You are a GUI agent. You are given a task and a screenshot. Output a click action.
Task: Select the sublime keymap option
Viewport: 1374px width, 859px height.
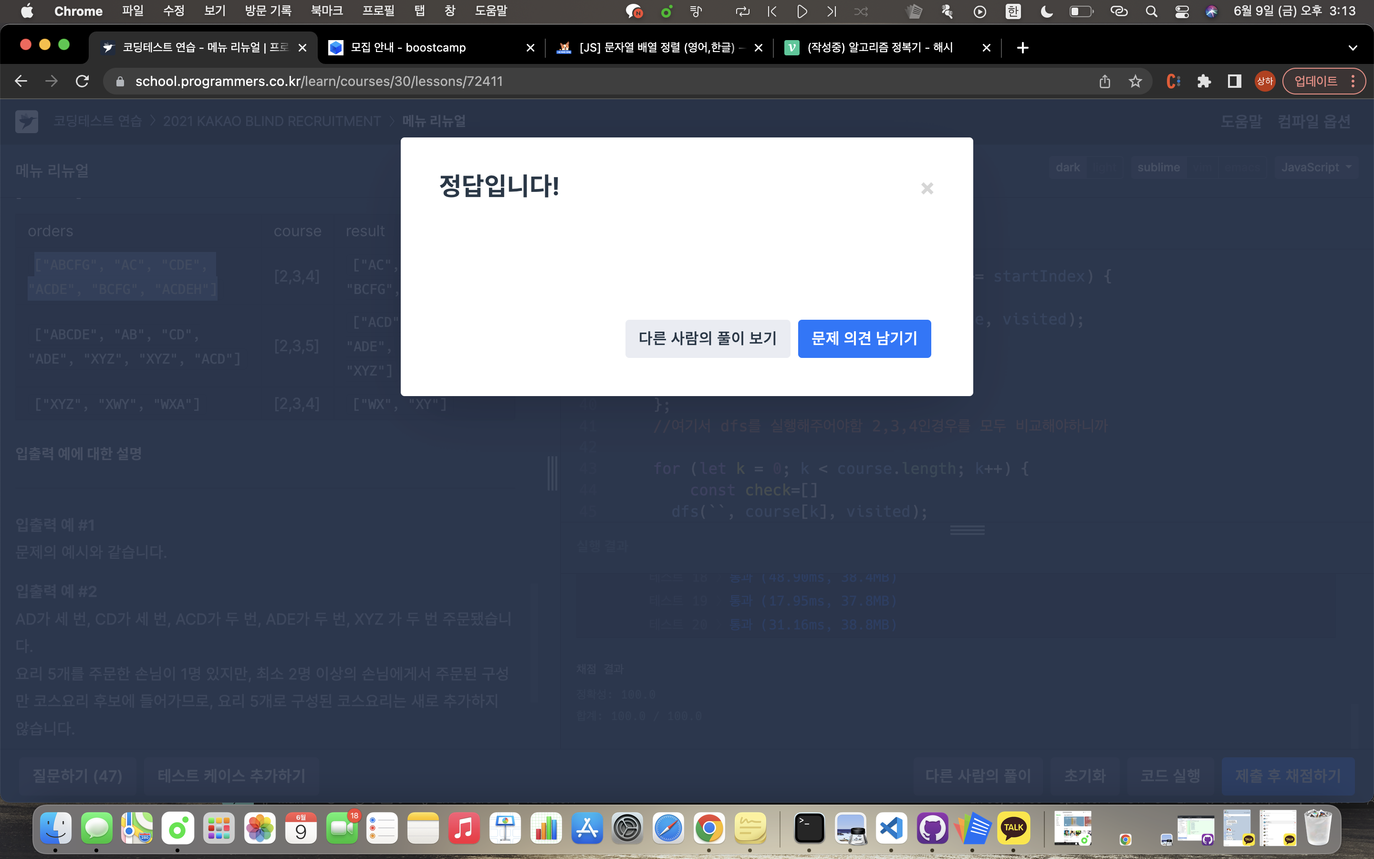[x=1158, y=167]
